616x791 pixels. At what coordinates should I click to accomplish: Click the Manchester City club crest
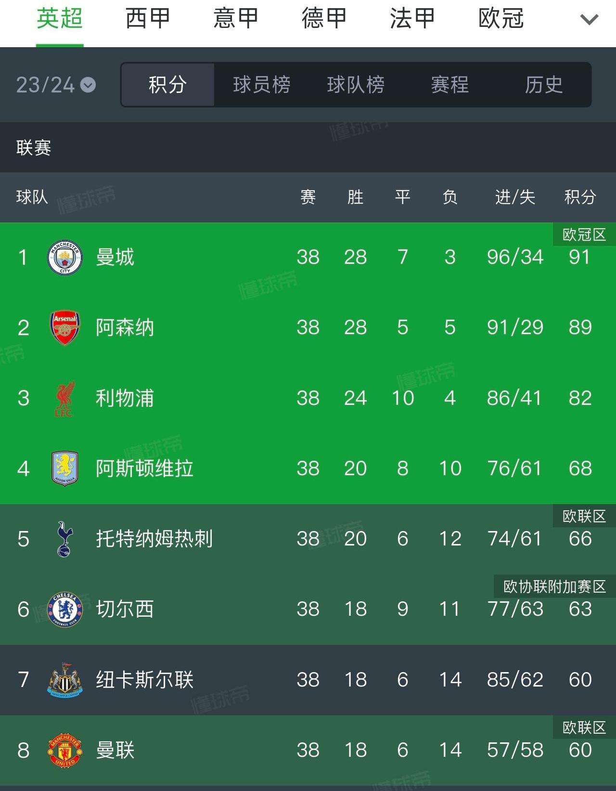[x=65, y=258]
